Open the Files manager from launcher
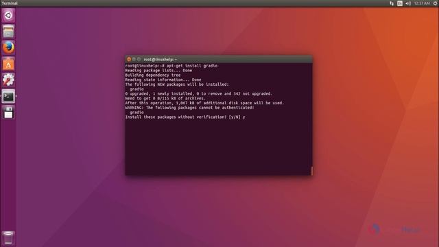The width and height of the screenshot is (439, 247). coord(8,31)
